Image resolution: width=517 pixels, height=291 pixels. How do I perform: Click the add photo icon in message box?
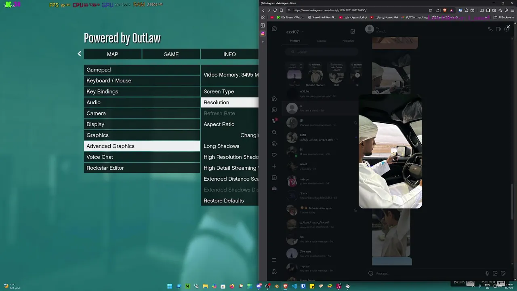[x=495, y=273]
